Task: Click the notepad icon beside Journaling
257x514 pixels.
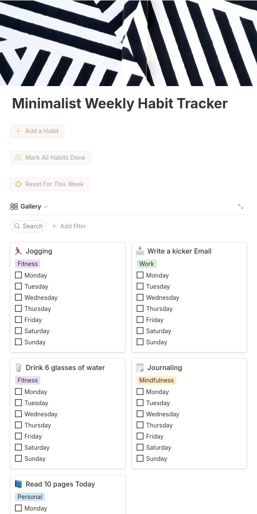Action: tap(140, 368)
